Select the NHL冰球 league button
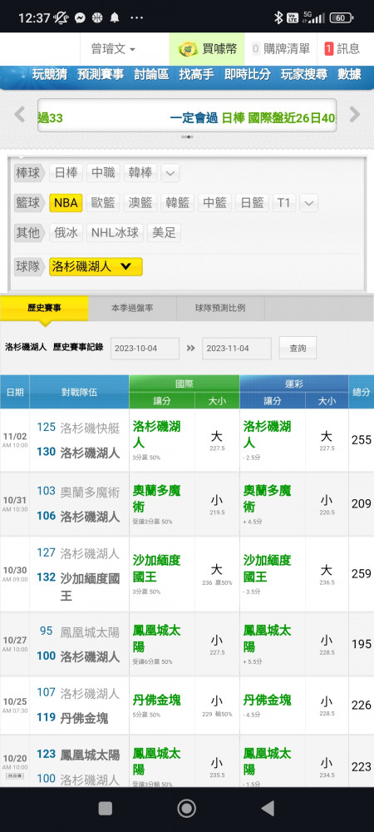The height and width of the screenshot is (832, 374). click(115, 232)
